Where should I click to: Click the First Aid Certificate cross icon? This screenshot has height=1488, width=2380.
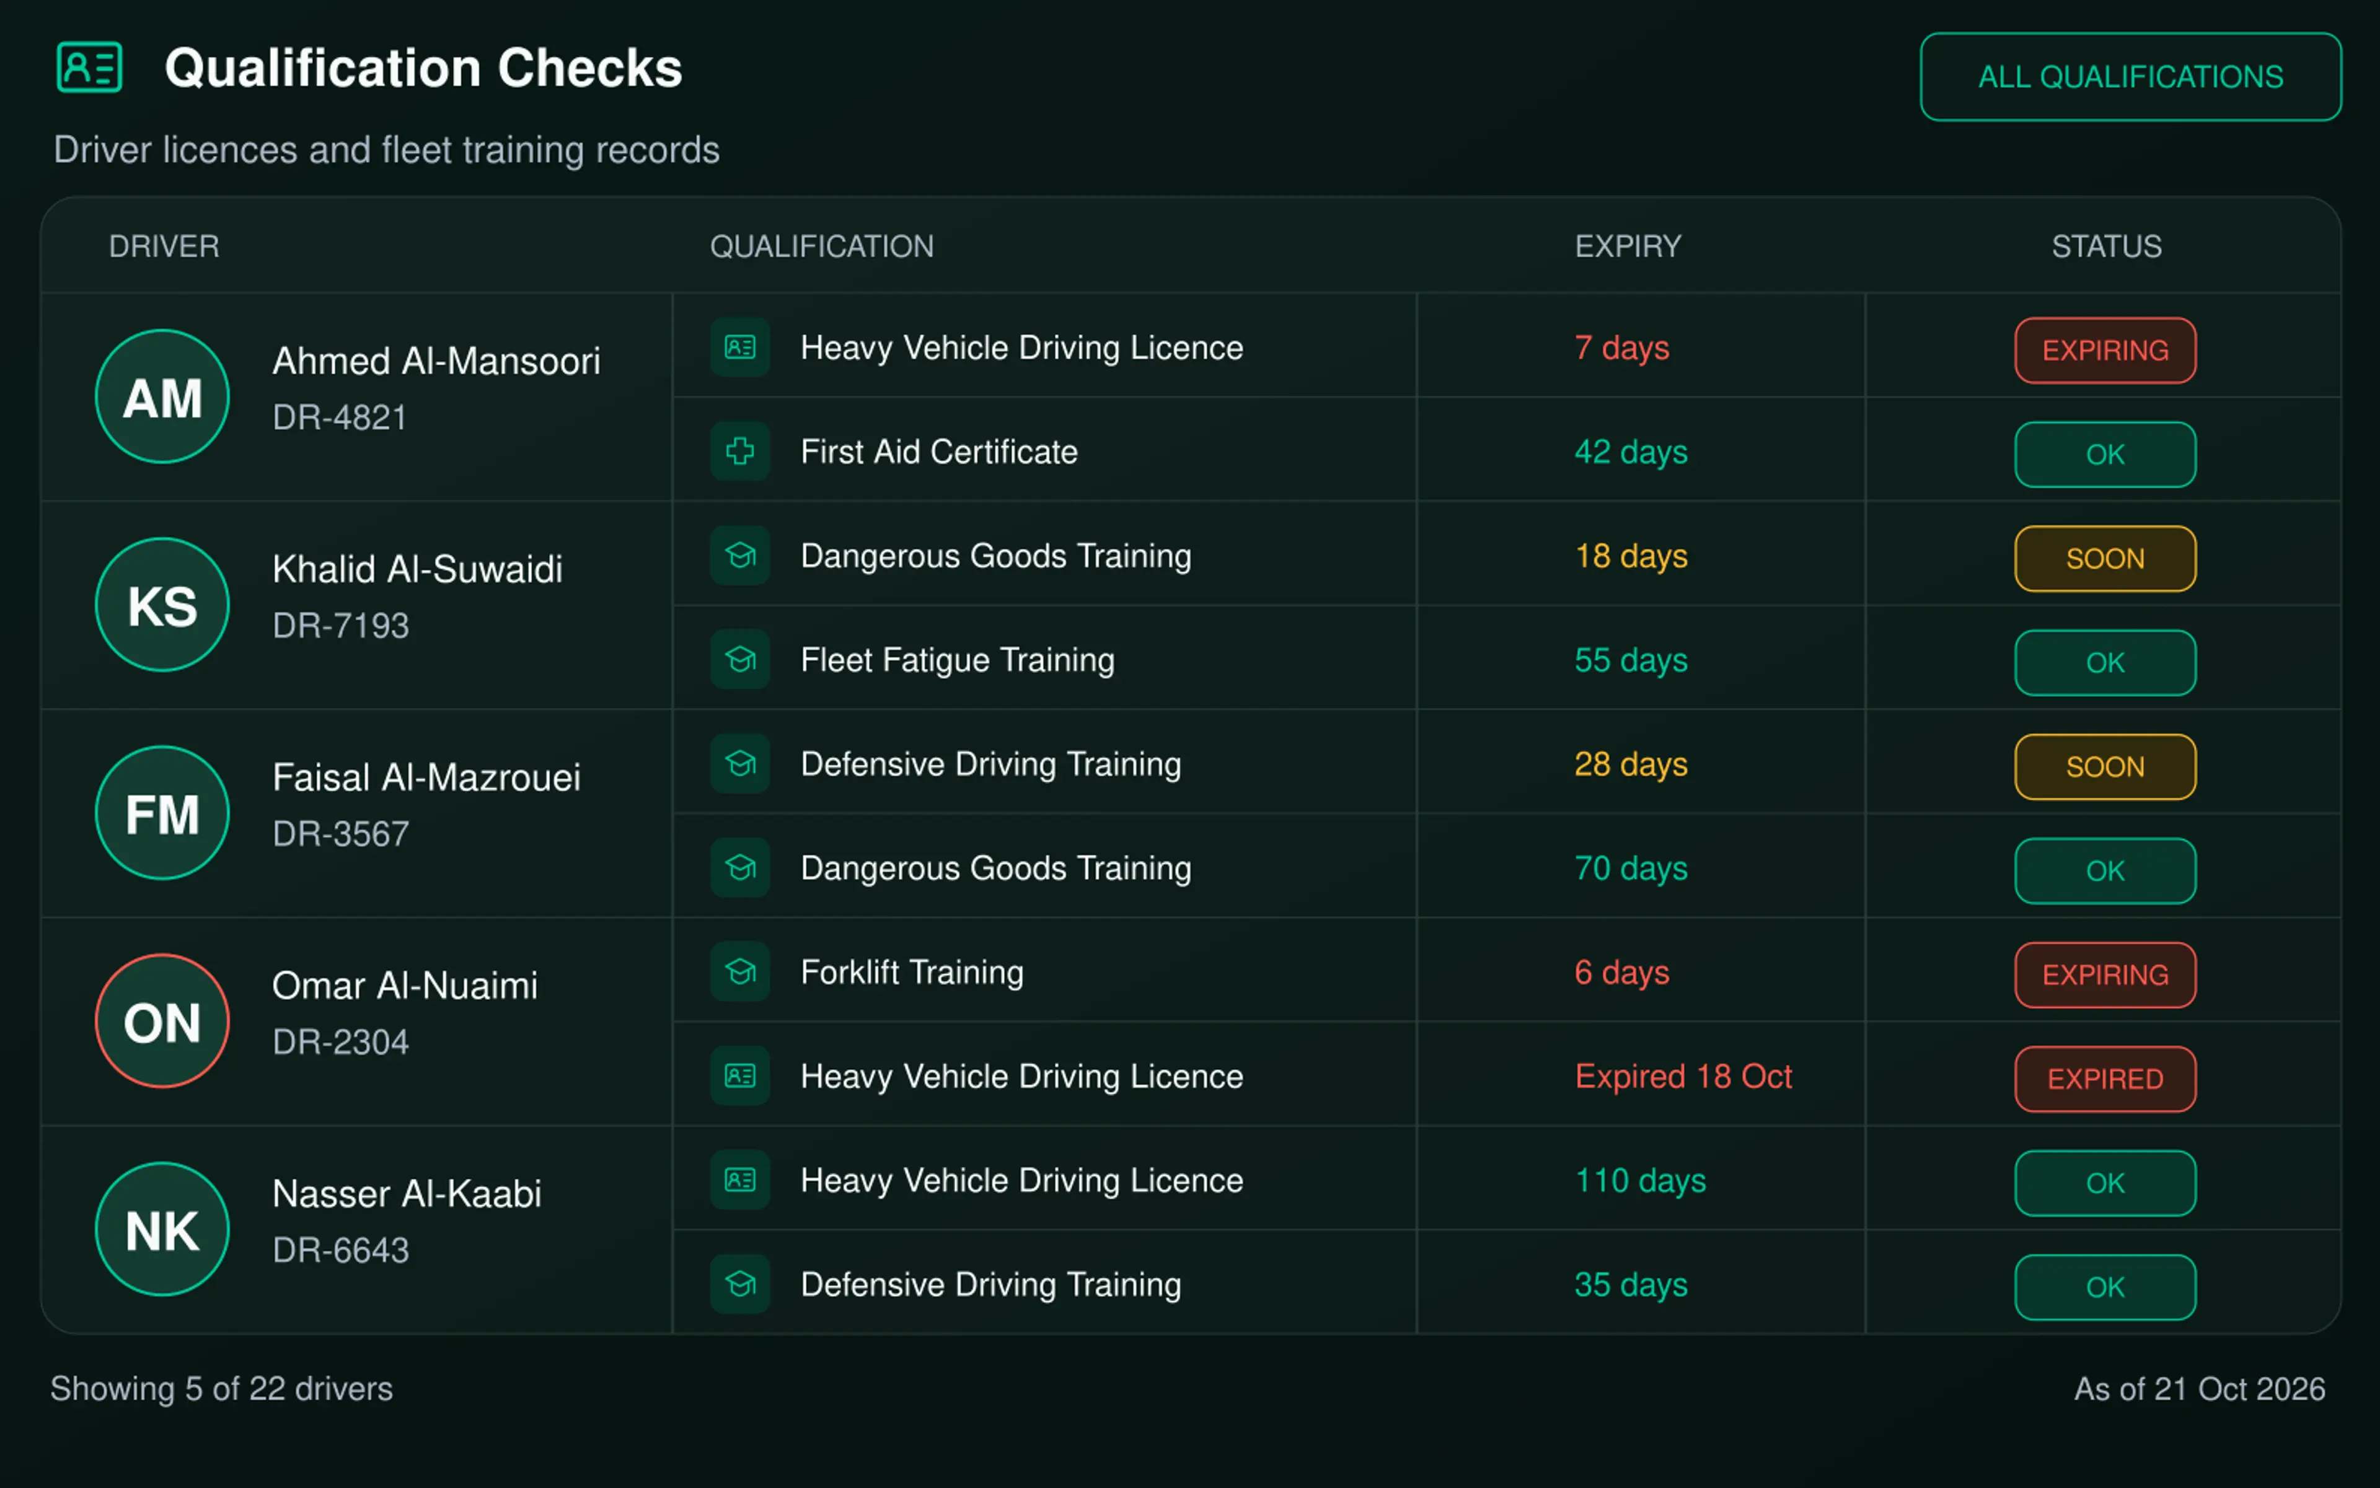tap(739, 452)
